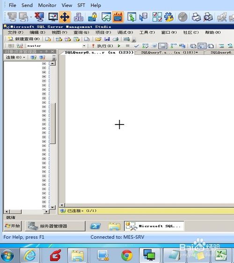Viewport: 234px width, 263px height.
Task: Click the Object Explorer vertical scrollbar thumb
Action: pyautogui.click(x=53, y=123)
